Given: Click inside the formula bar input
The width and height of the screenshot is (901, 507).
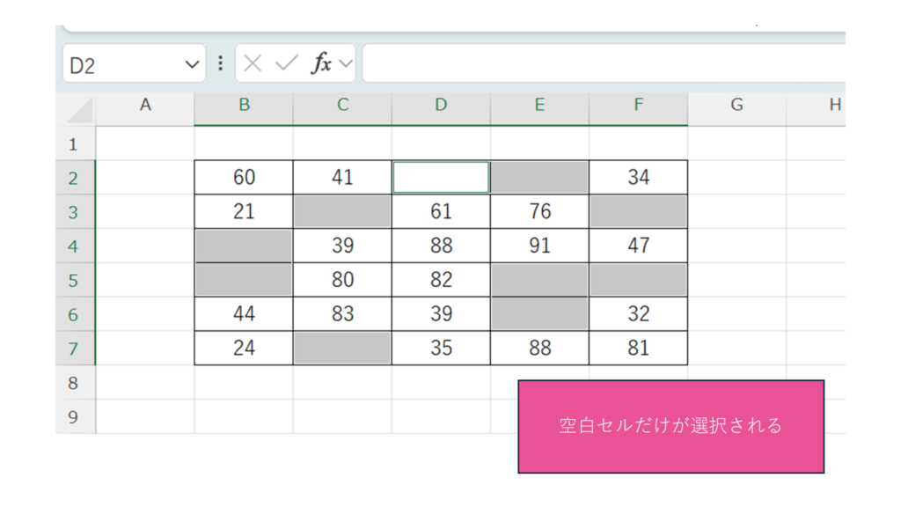Looking at the screenshot, I should (598, 64).
